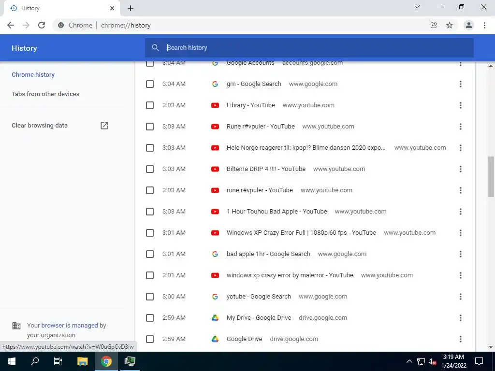This screenshot has width=495, height=371.
Task: Open actions menu for 1 Hour Touhou Bad Apple
Action: (x=461, y=212)
